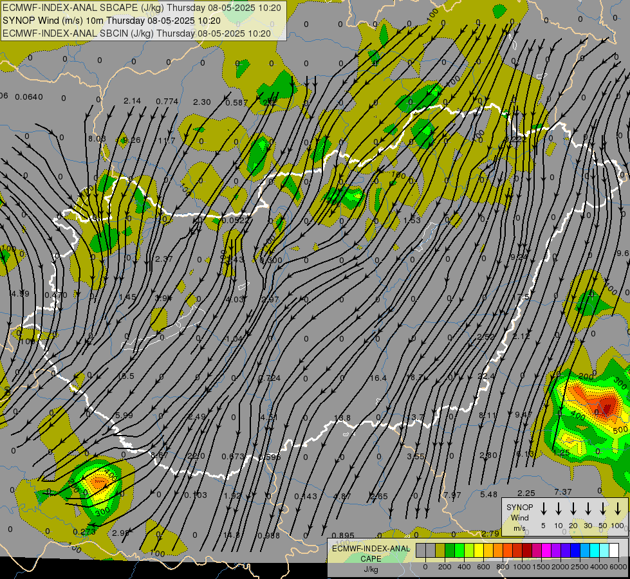The image size is (630, 579).
Task: Click the value 0.673 on the map
Action: click(233, 457)
